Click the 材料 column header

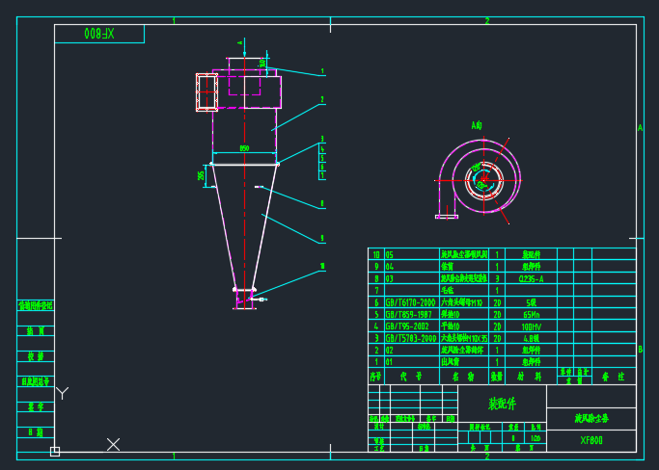[x=531, y=377]
